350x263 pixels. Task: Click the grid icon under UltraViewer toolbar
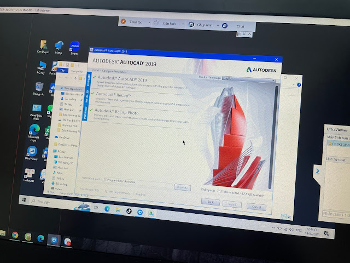(x=239, y=34)
